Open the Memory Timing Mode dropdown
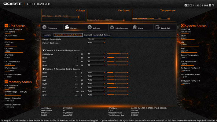217x122 pixels. [x=96, y=39]
